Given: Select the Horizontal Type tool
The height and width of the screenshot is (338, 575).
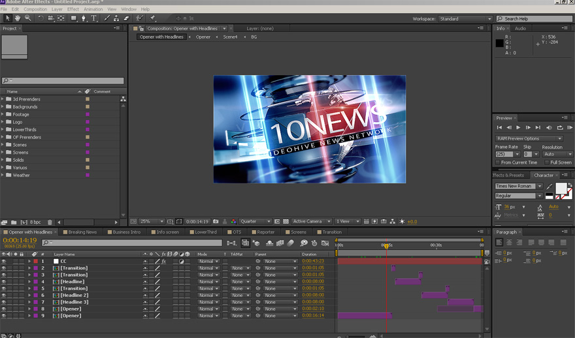Looking at the screenshot, I should [94, 18].
